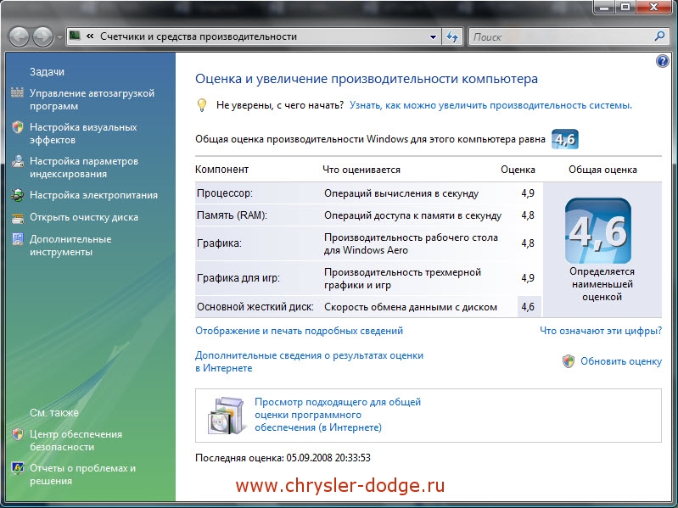Expand the address bar dropdown arrow

pos(433,36)
